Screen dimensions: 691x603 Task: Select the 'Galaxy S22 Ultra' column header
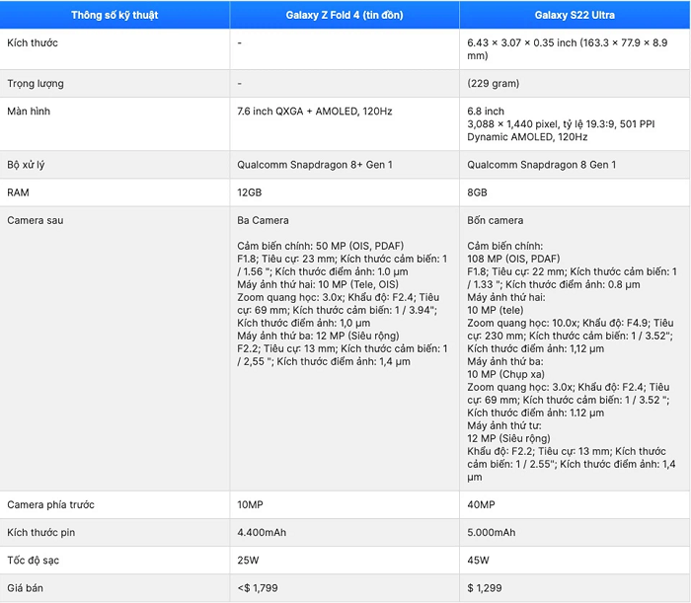pos(575,15)
